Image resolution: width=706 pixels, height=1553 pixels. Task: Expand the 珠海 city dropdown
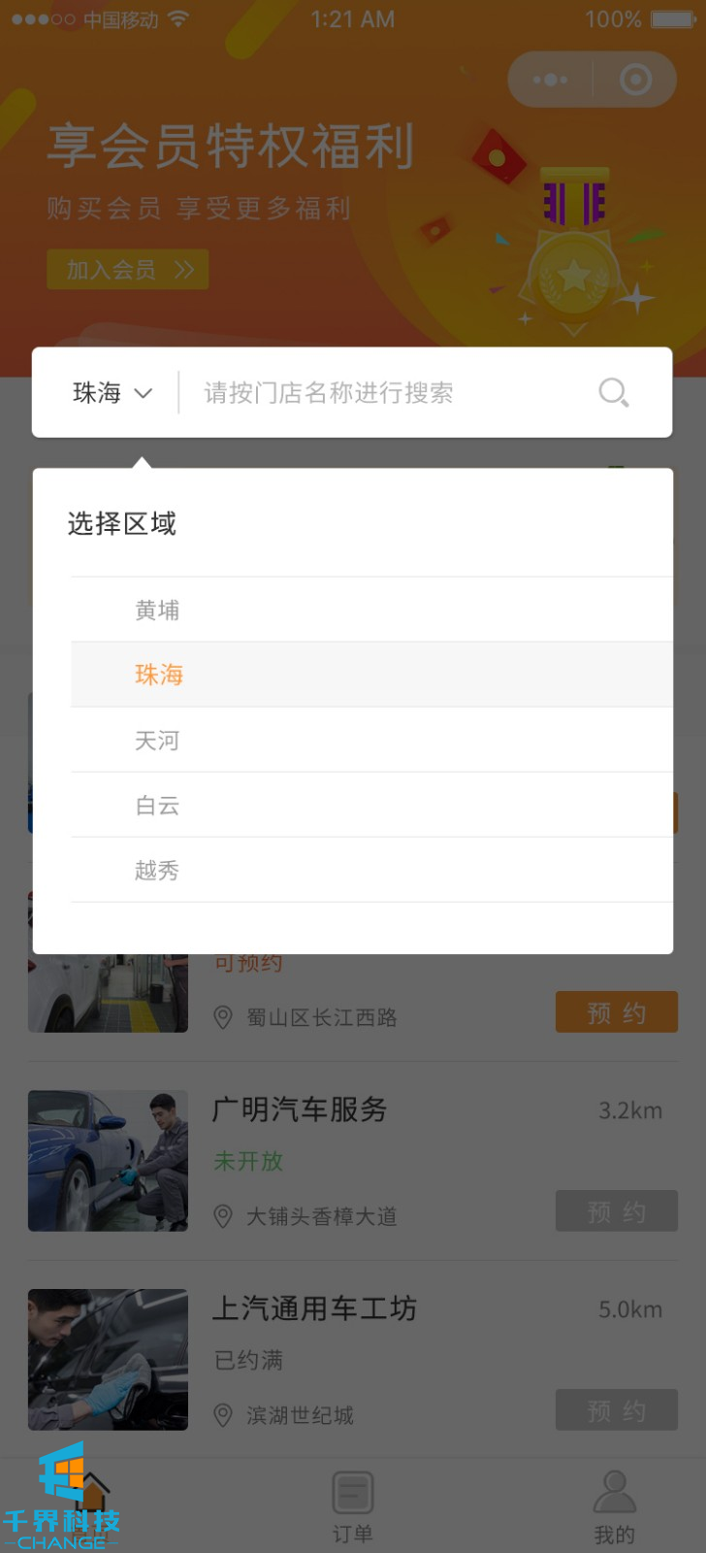[112, 393]
